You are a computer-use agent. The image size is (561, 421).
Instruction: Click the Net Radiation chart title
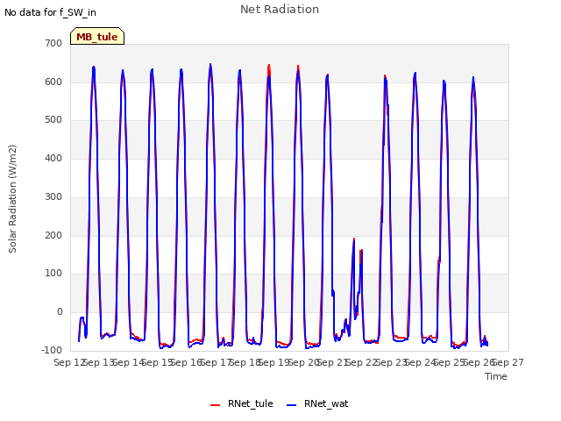point(280,10)
